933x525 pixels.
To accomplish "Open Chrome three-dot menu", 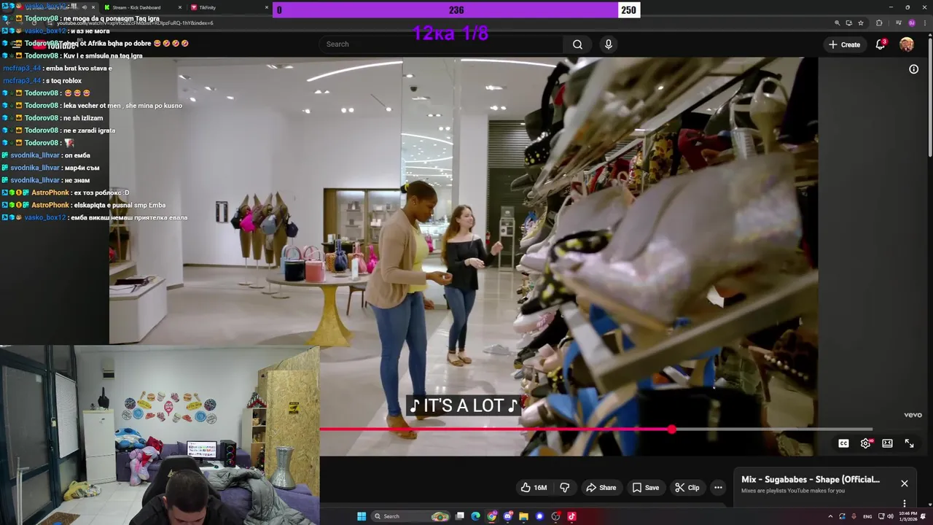I will 925,23.
